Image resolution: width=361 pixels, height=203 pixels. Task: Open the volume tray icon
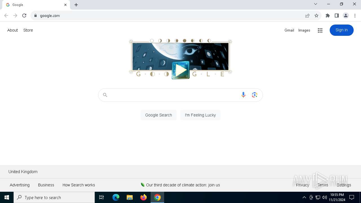coord(324,197)
